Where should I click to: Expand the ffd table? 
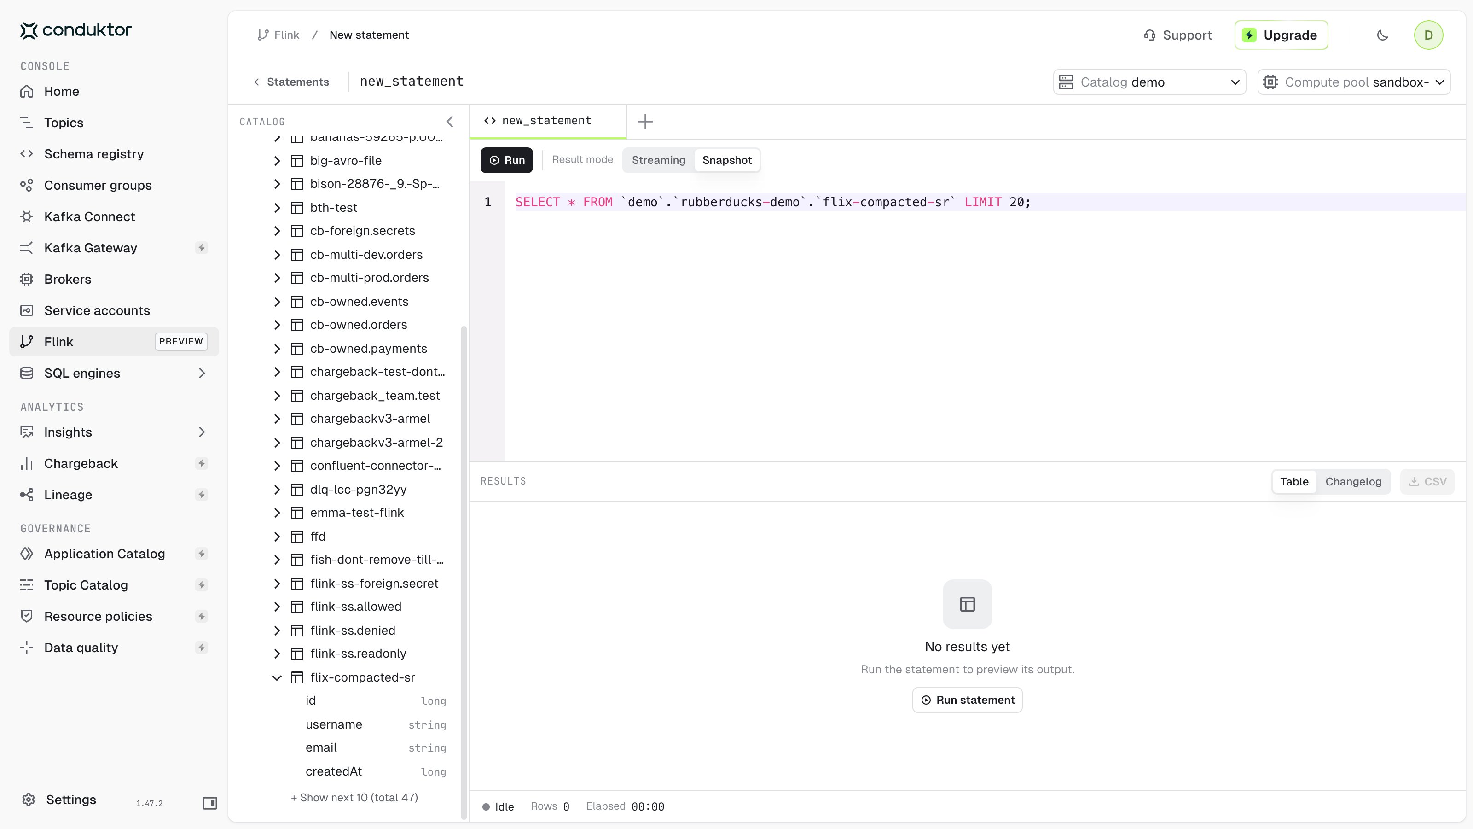tap(277, 537)
